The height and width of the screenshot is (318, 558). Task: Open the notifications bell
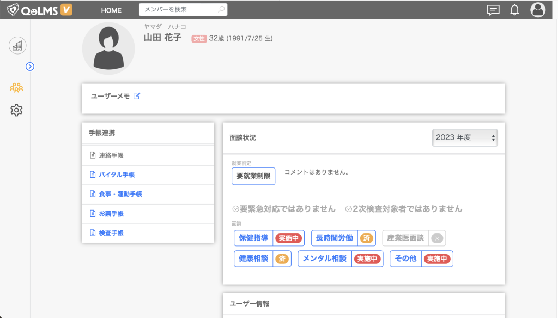tap(514, 10)
